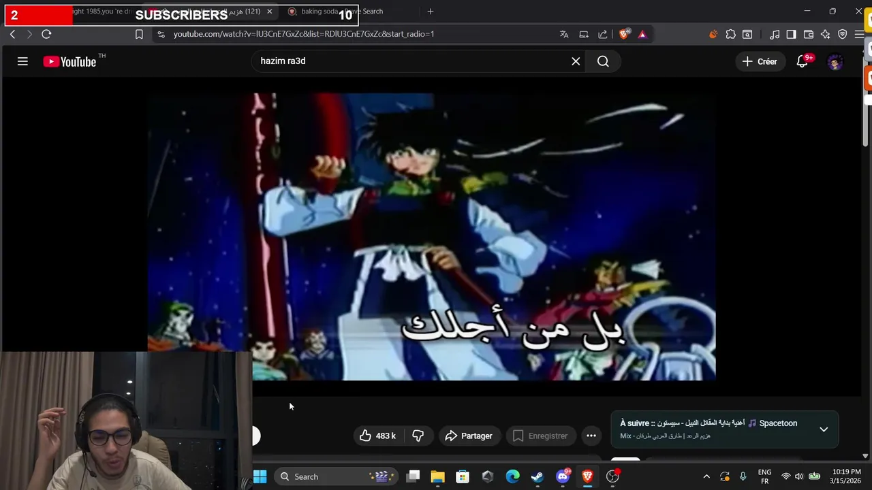Image resolution: width=872 pixels, height=490 pixels.
Task: Open YouTube notifications bell
Action: click(803, 61)
